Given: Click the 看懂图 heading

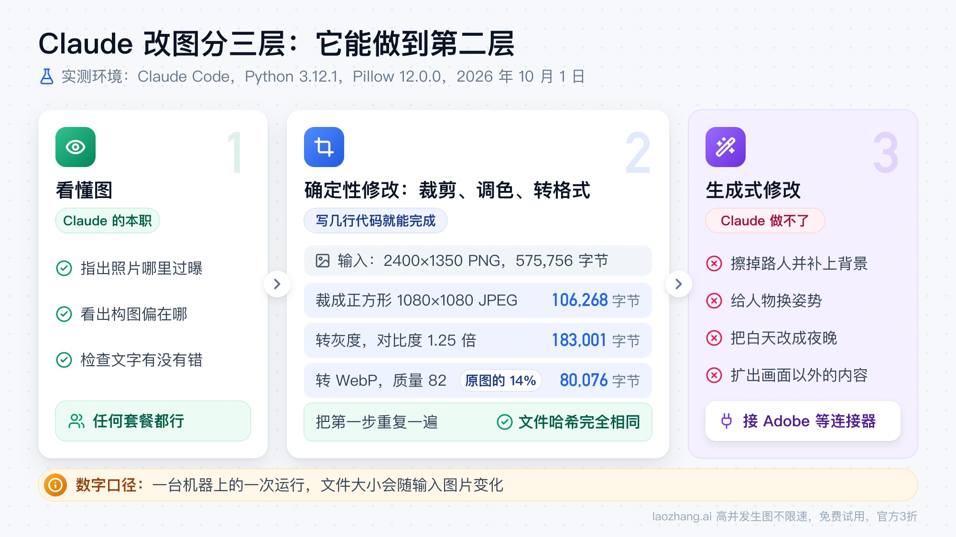Looking at the screenshot, I should click(x=84, y=190).
